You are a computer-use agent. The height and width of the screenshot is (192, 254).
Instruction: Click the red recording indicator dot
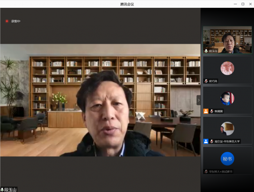point(7,21)
